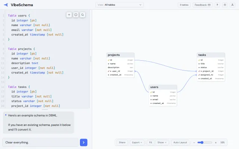
Task: Click the user_id row in projects table
Action: tap(120, 71)
